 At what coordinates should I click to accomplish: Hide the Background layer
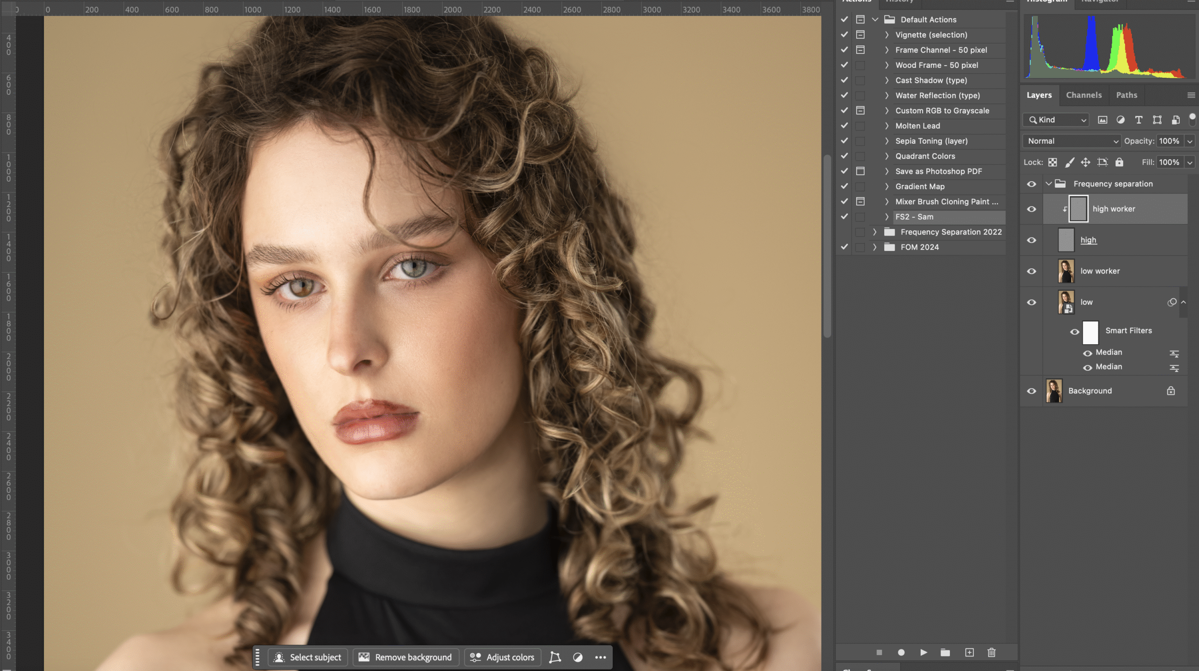[x=1031, y=391]
